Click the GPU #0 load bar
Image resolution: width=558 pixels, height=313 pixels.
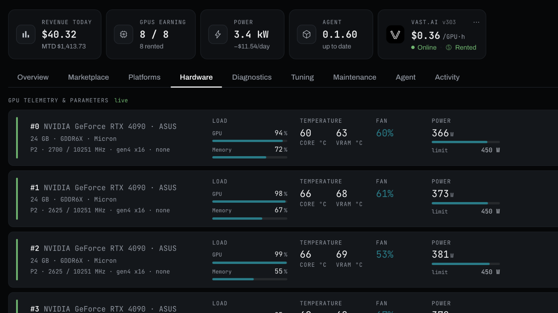tap(250, 141)
